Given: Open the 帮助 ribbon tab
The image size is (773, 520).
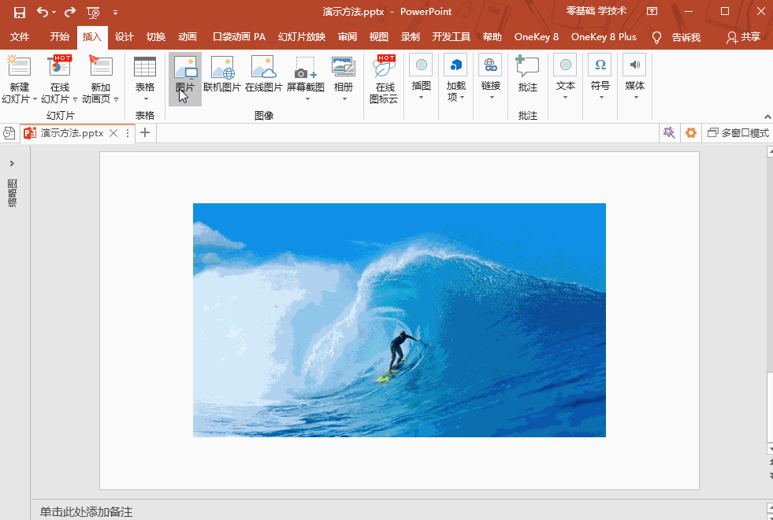Looking at the screenshot, I should 492,37.
